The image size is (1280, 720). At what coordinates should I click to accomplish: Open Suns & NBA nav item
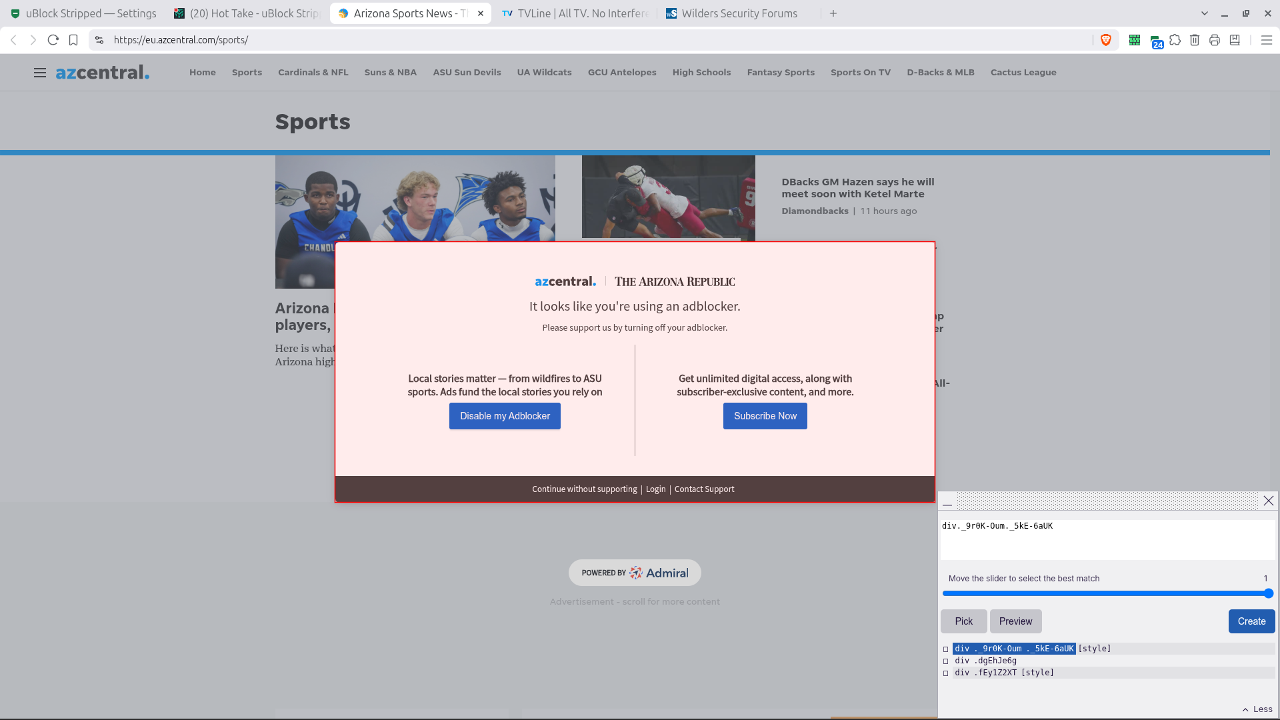pos(391,73)
